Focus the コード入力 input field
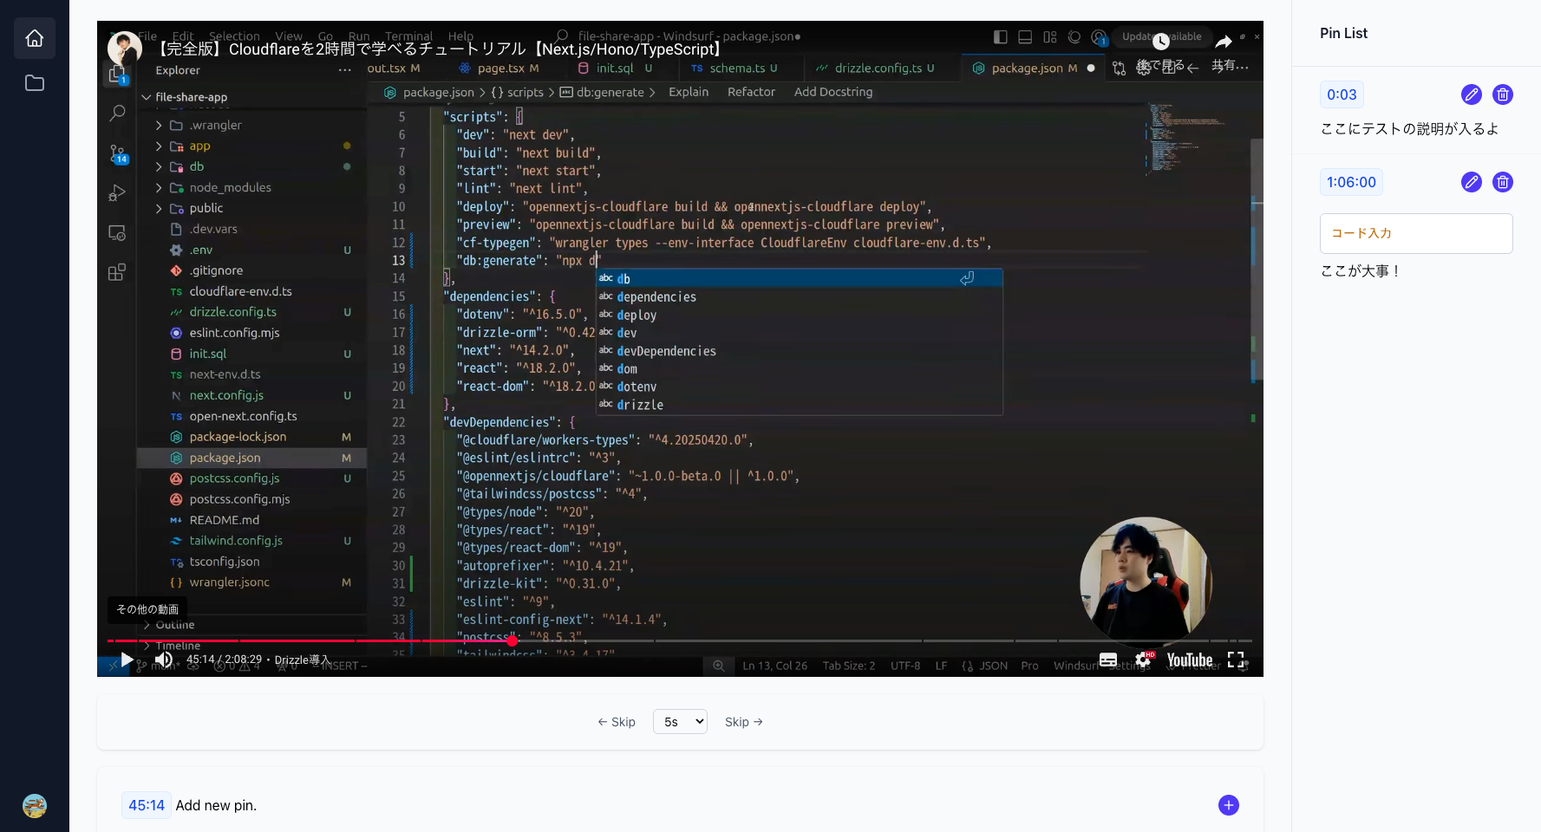 click(1416, 233)
